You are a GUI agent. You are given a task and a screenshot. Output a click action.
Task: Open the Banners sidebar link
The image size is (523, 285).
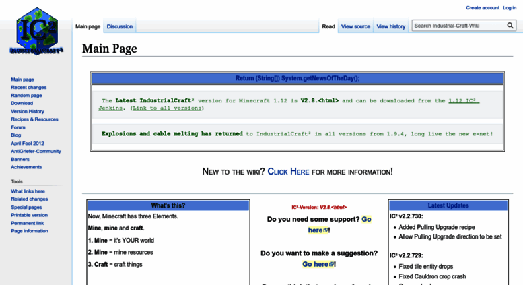coord(20,159)
